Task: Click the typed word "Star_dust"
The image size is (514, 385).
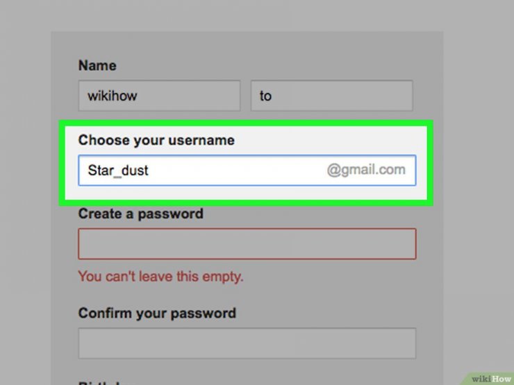Action: [x=118, y=171]
